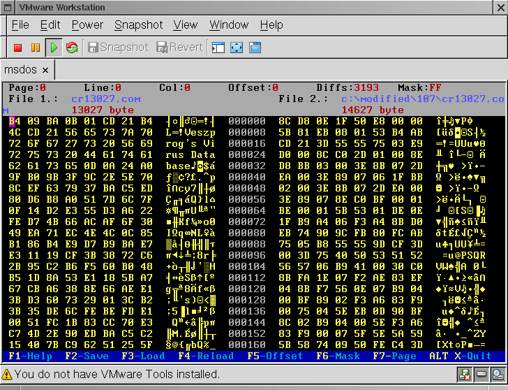Click F7-Page in the function key bar
The width and height of the screenshot is (508, 390).
[395, 356]
